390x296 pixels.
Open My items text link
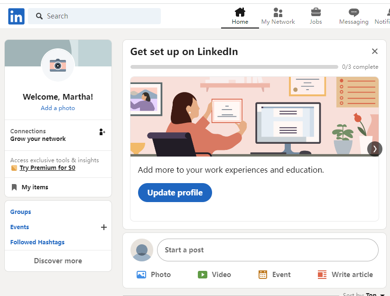[35, 187]
